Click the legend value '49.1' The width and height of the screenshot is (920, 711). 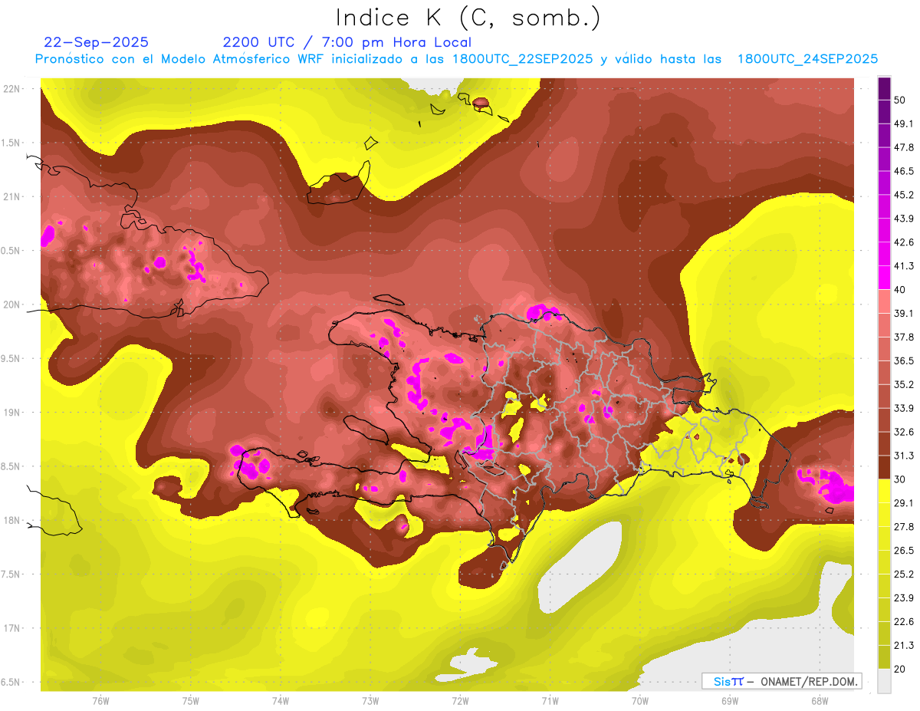point(904,124)
